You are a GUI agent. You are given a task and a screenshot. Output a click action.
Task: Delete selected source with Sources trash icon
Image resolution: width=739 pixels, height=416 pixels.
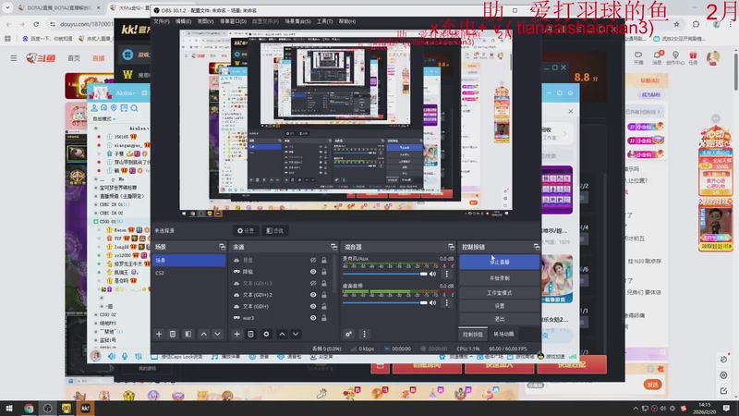point(250,334)
